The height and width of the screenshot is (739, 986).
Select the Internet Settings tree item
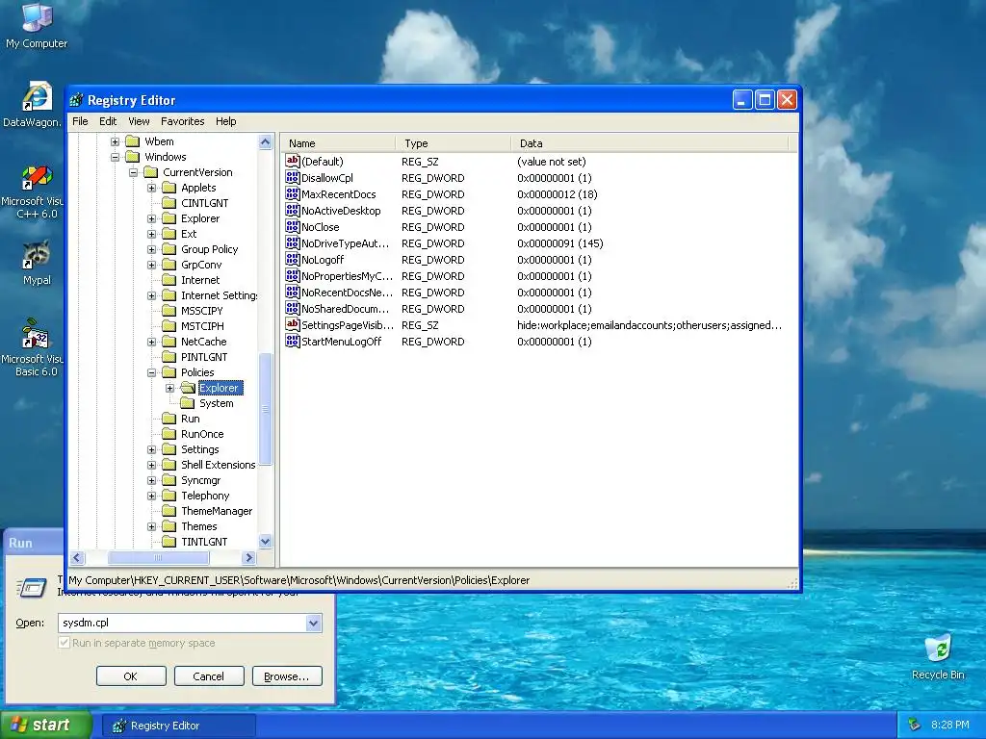pos(219,295)
